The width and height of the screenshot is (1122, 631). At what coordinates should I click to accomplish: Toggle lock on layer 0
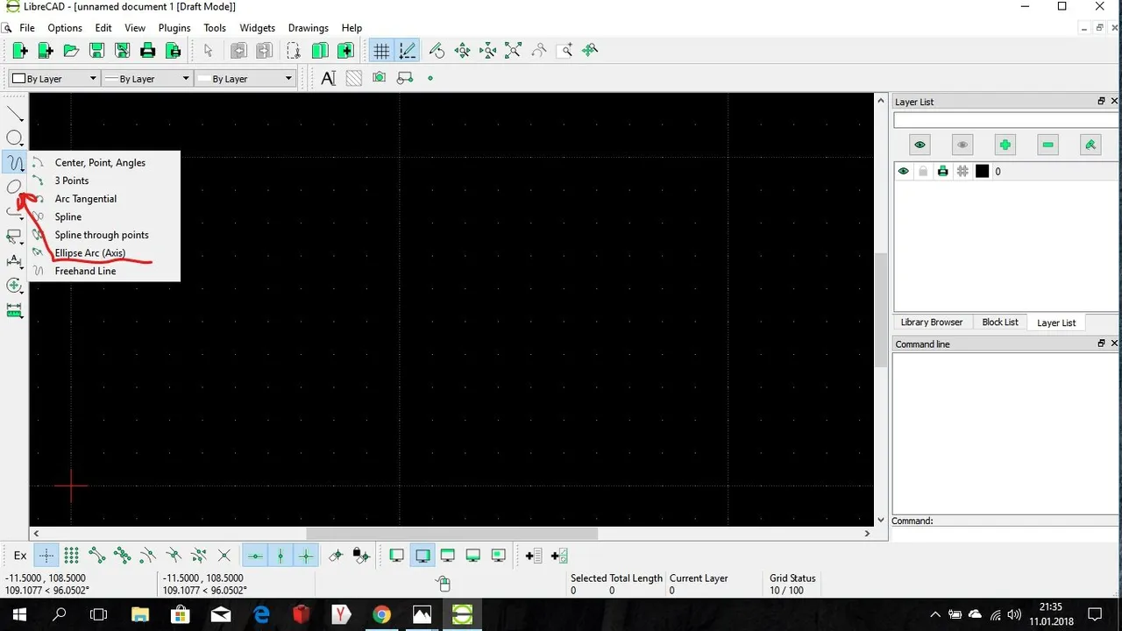coord(923,172)
